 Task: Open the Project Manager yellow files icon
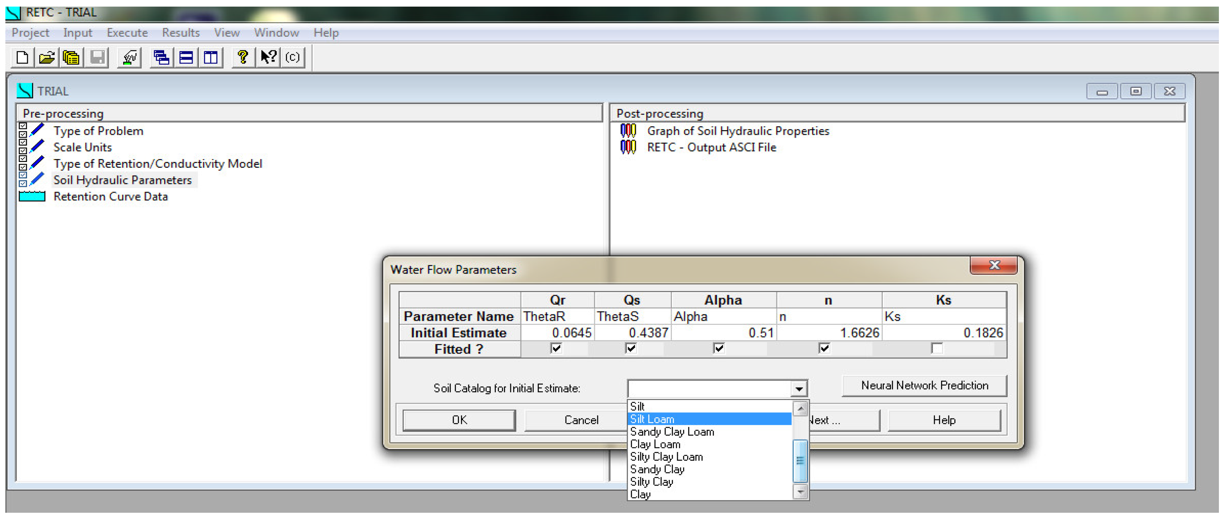(72, 57)
